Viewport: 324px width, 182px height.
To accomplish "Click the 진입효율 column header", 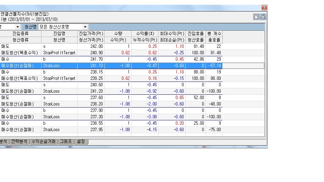I will click(195, 34).
